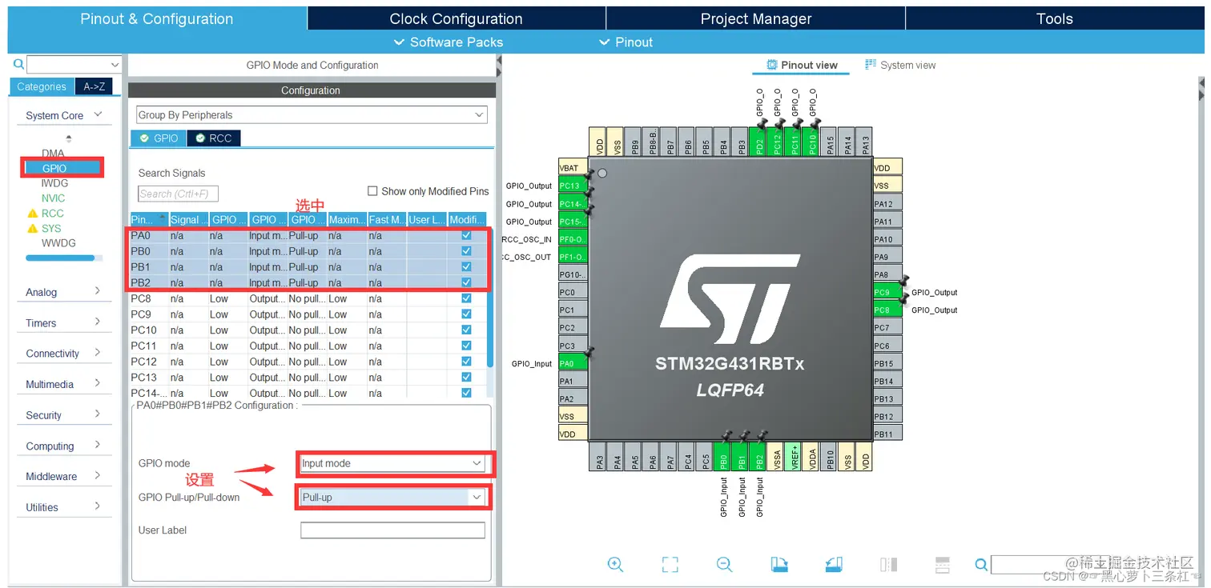
Task: Click the horizontal split view icon
Action: click(x=943, y=564)
